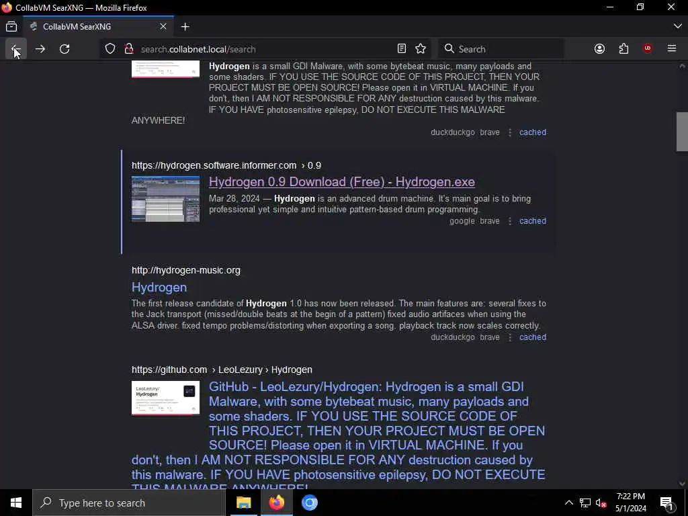Go back to the previous page

16,48
